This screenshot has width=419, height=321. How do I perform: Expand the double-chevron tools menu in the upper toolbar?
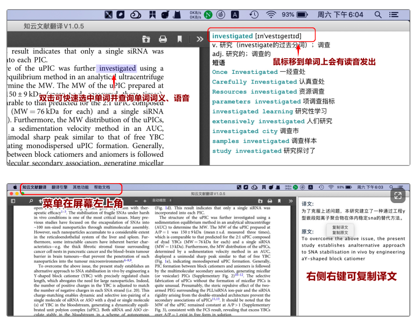click(x=200, y=39)
